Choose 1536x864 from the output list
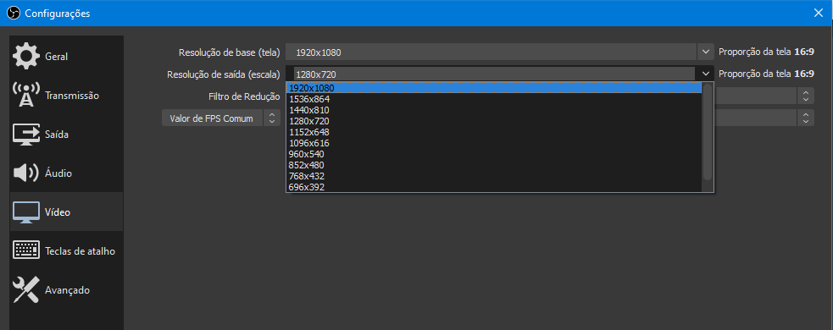Image resolution: width=833 pixels, height=330 pixels. (x=494, y=99)
